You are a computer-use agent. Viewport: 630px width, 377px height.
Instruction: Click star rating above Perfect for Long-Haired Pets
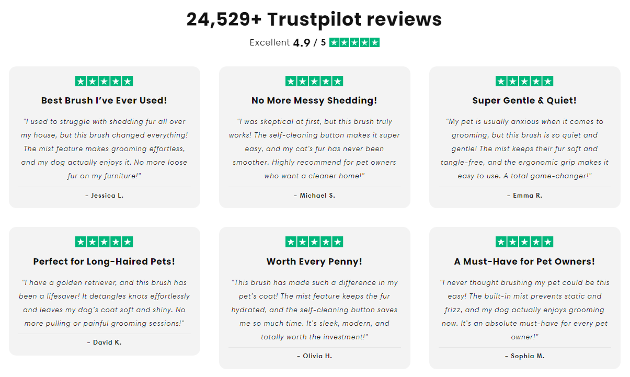(104, 242)
